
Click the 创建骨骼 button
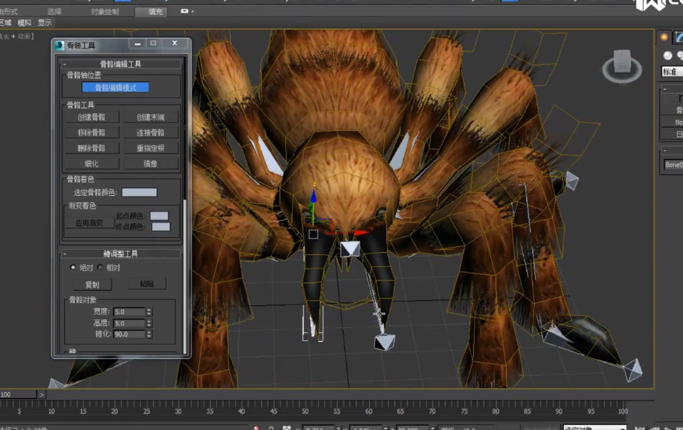(x=91, y=117)
